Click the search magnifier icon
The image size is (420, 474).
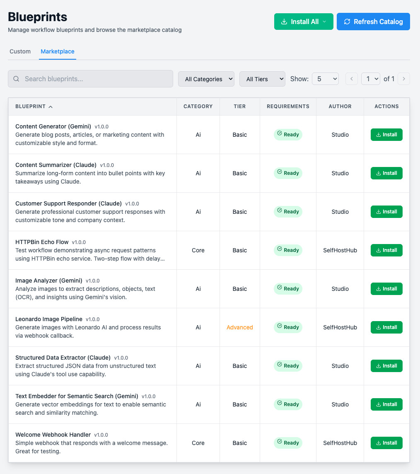click(x=16, y=79)
